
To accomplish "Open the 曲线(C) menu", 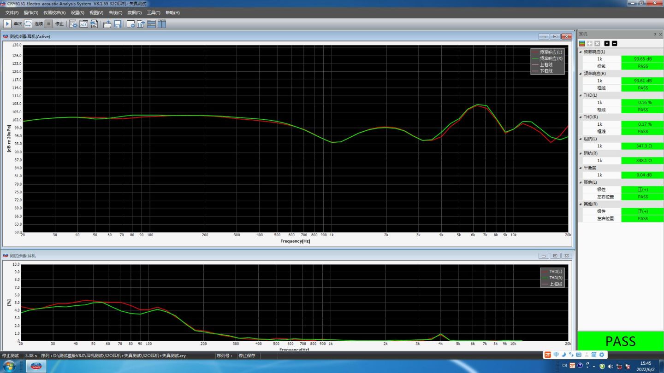I will point(115,12).
